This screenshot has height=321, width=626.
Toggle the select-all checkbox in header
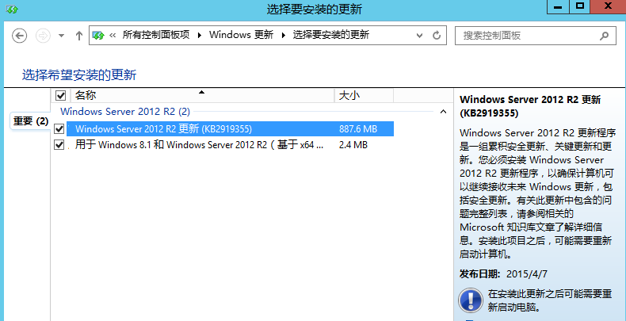61,95
